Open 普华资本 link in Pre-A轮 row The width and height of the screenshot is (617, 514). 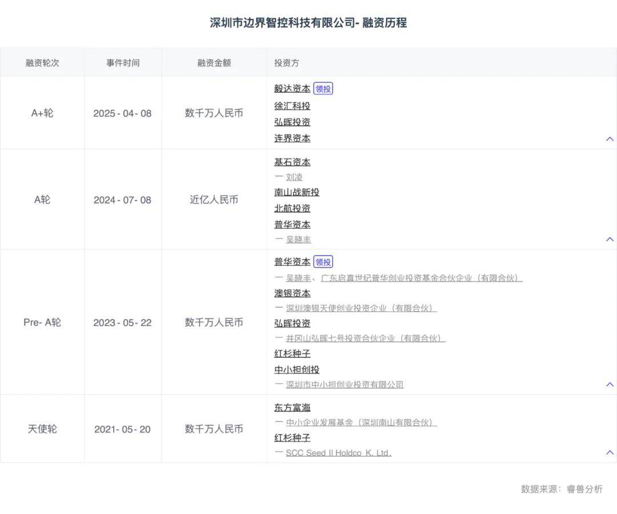[292, 262]
